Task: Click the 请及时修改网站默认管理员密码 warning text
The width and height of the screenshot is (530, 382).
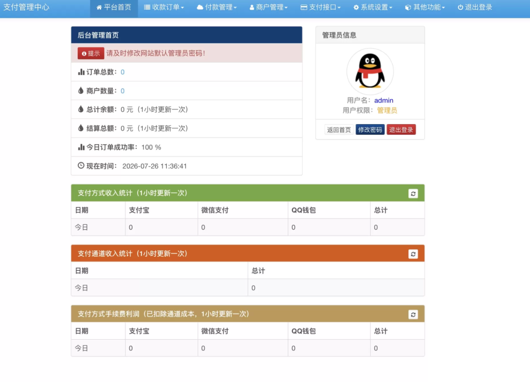Action: click(156, 53)
